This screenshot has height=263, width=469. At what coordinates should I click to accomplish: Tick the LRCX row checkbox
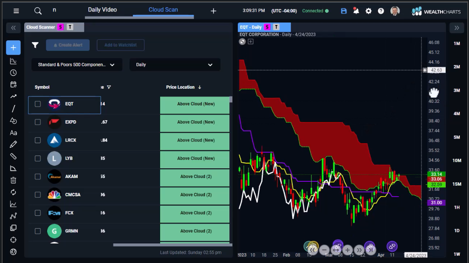38,140
